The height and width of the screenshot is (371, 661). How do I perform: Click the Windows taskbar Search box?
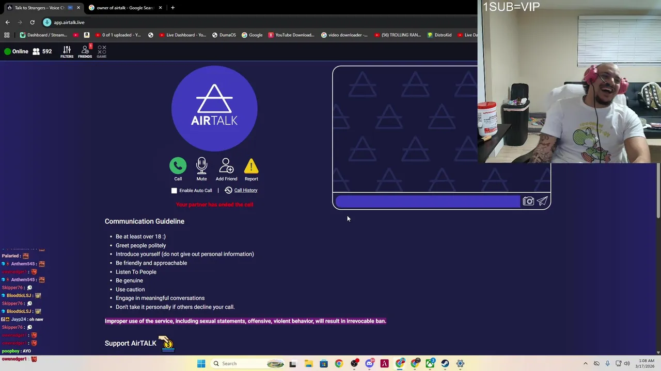point(248,363)
